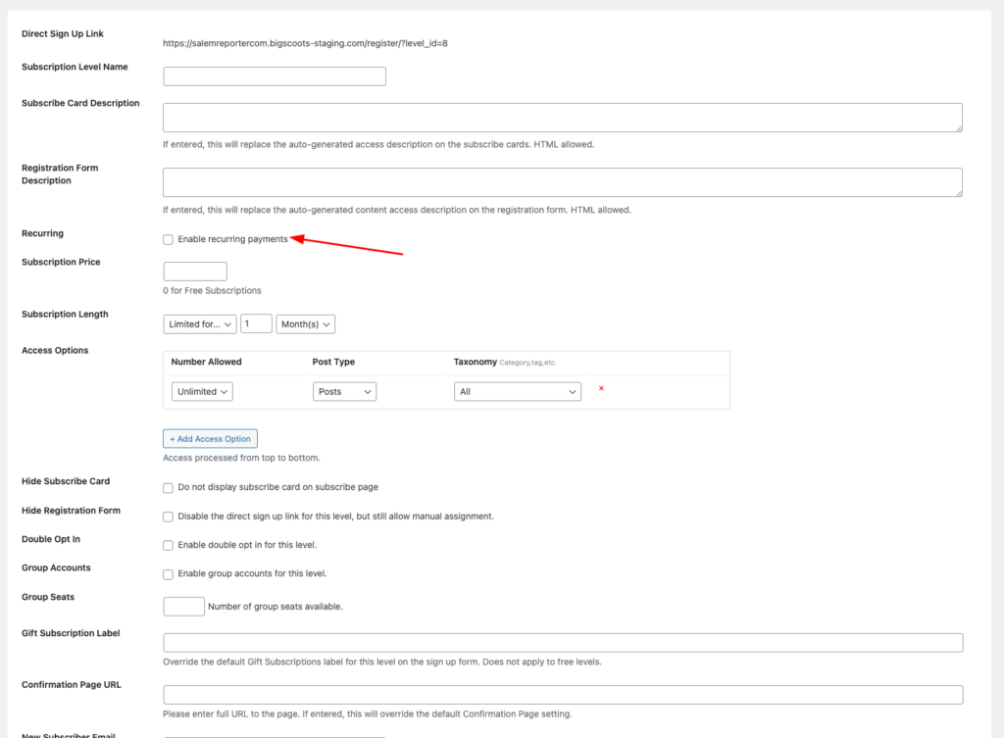Select the Subscription Price field
Image resolution: width=1004 pixels, height=738 pixels.
click(x=195, y=271)
